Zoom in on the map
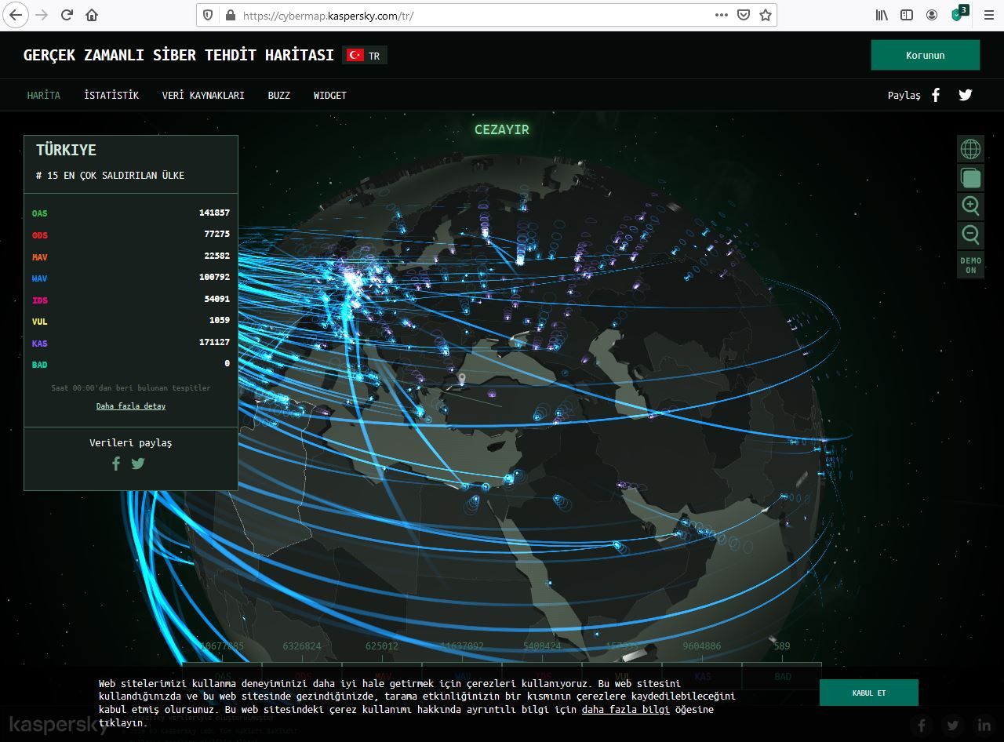 [x=970, y=206]
